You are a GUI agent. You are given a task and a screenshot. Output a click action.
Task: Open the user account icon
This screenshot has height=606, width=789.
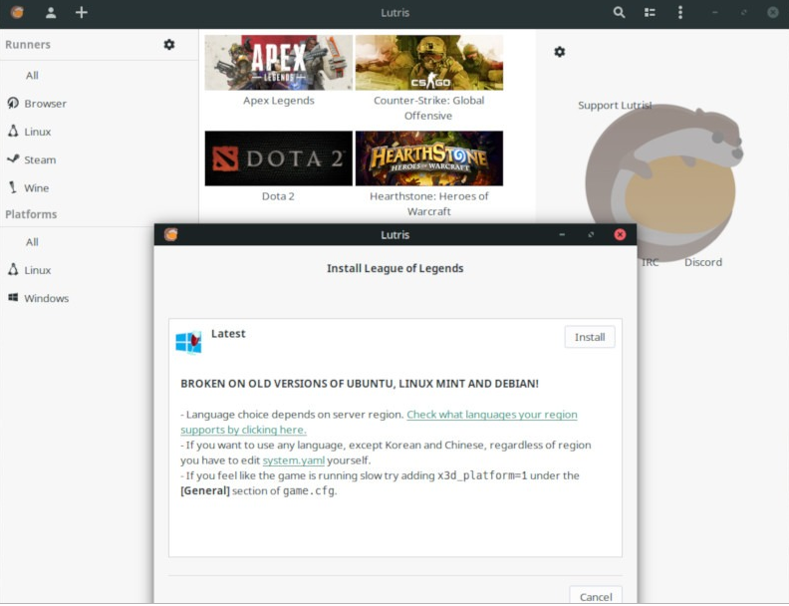50,13
